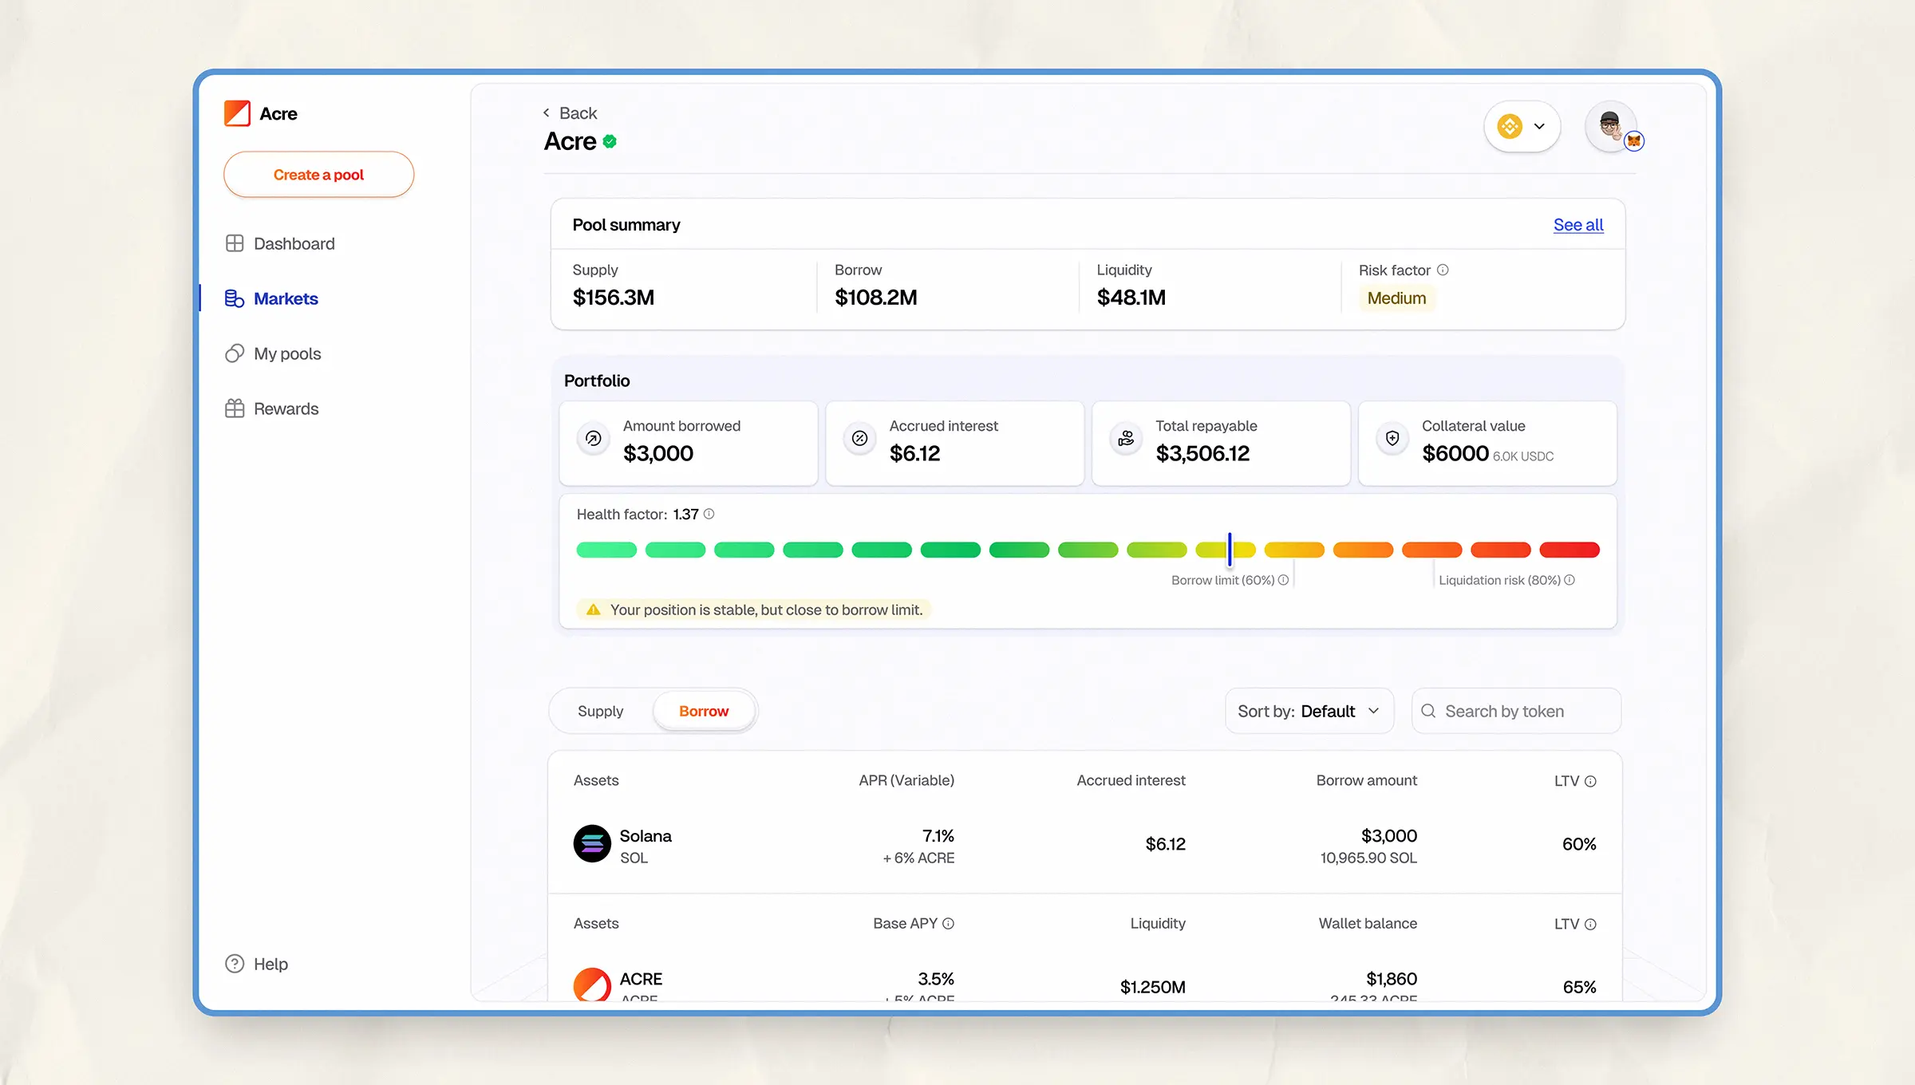Viewport: 1915px width, 1085px height.
Task: Open the Dashboard grid icon
Action: [235, 243]
